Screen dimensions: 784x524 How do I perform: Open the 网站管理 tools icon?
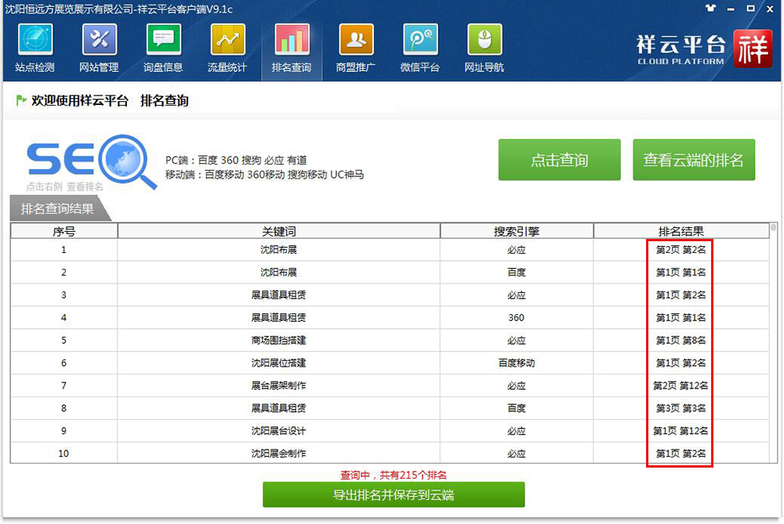point(99,39)
